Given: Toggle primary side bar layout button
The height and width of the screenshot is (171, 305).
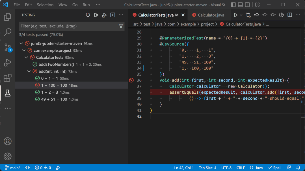Looking at the screenshot, I should (x=233, y=5).
